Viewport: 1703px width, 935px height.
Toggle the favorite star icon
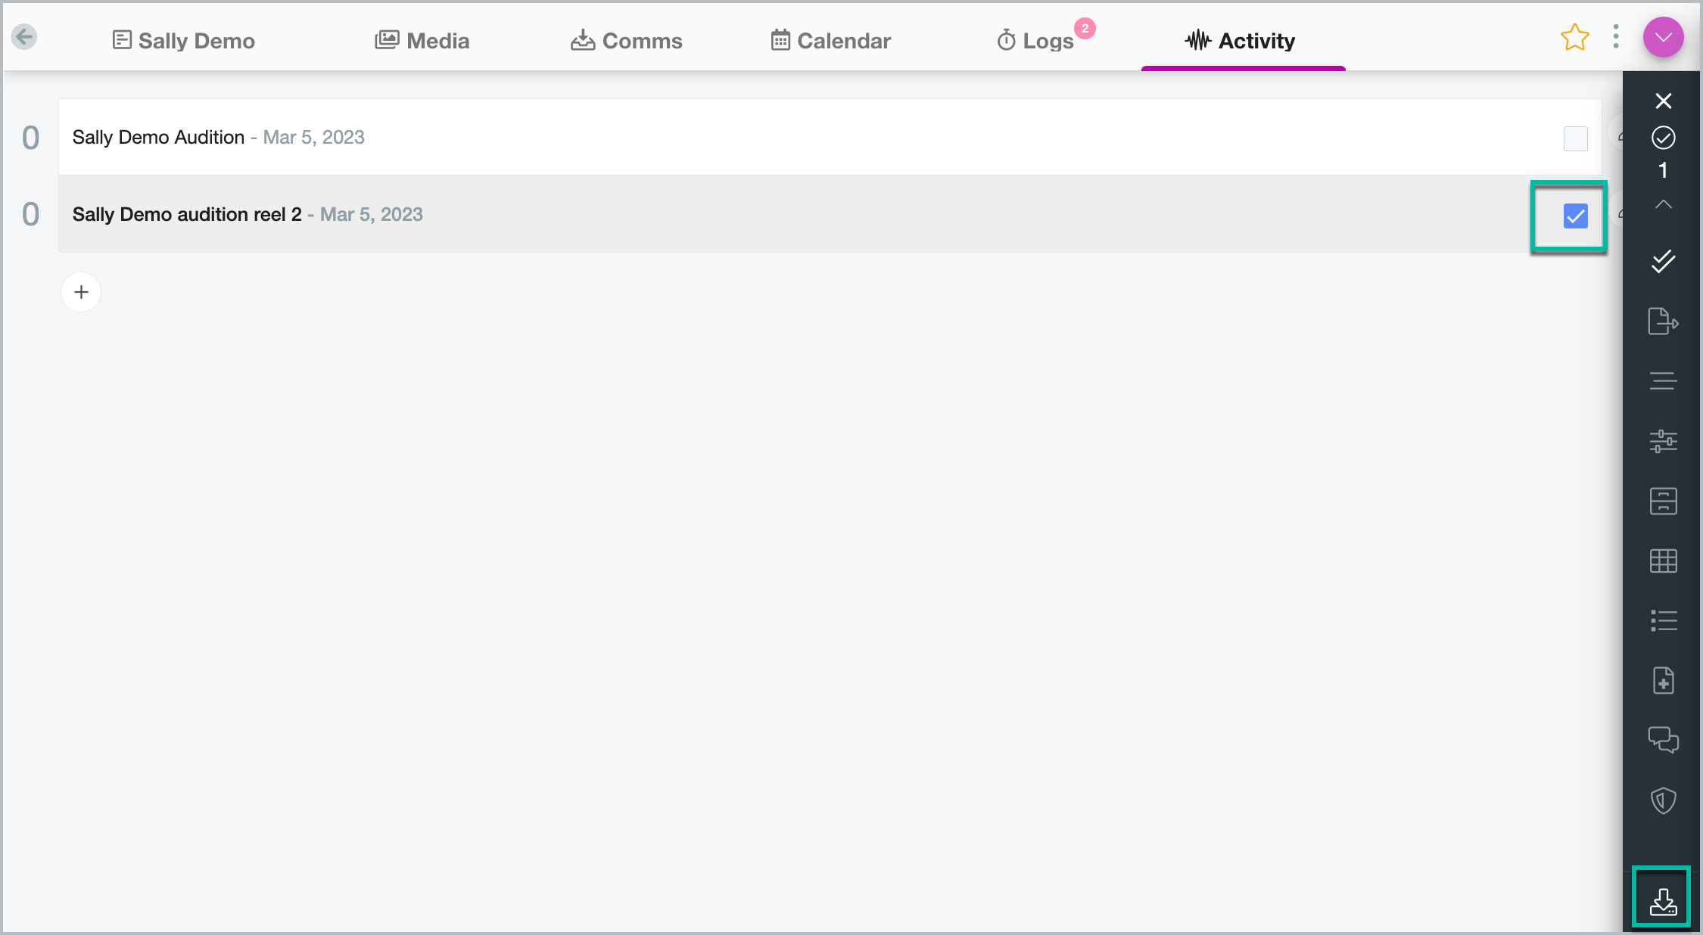1574,37
